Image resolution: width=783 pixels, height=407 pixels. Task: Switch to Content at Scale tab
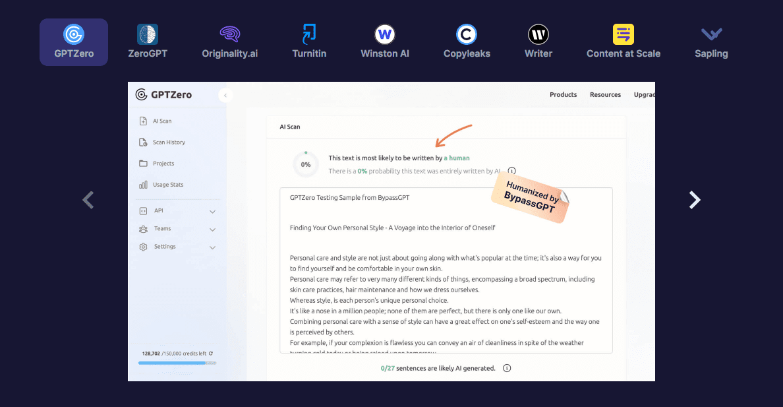click(x=623, y=42)
